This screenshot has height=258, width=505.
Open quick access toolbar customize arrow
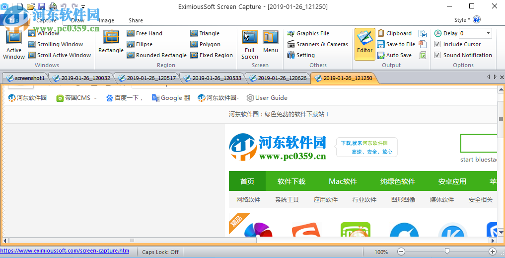[83, 6]
